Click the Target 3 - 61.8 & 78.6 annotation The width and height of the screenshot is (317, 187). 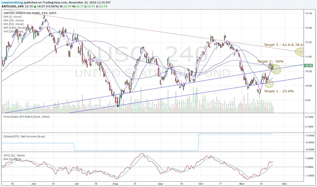coord(284,45)
